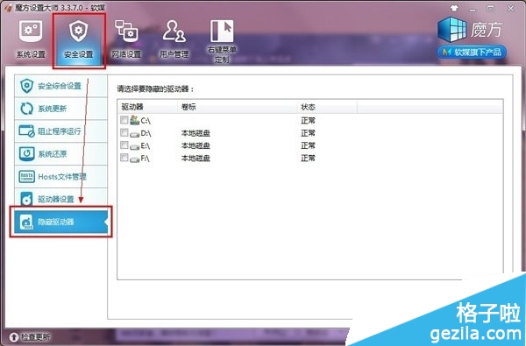Click the 软媒旗下产品 button
This screenshot has height=346, width=526.
point(472,52)
